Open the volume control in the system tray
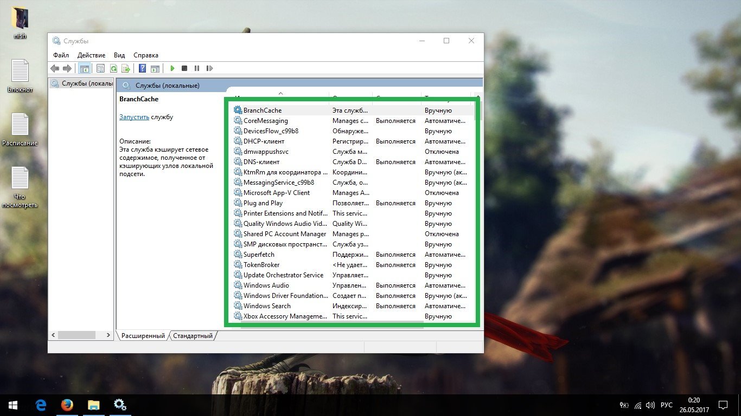 pos(650,405)
